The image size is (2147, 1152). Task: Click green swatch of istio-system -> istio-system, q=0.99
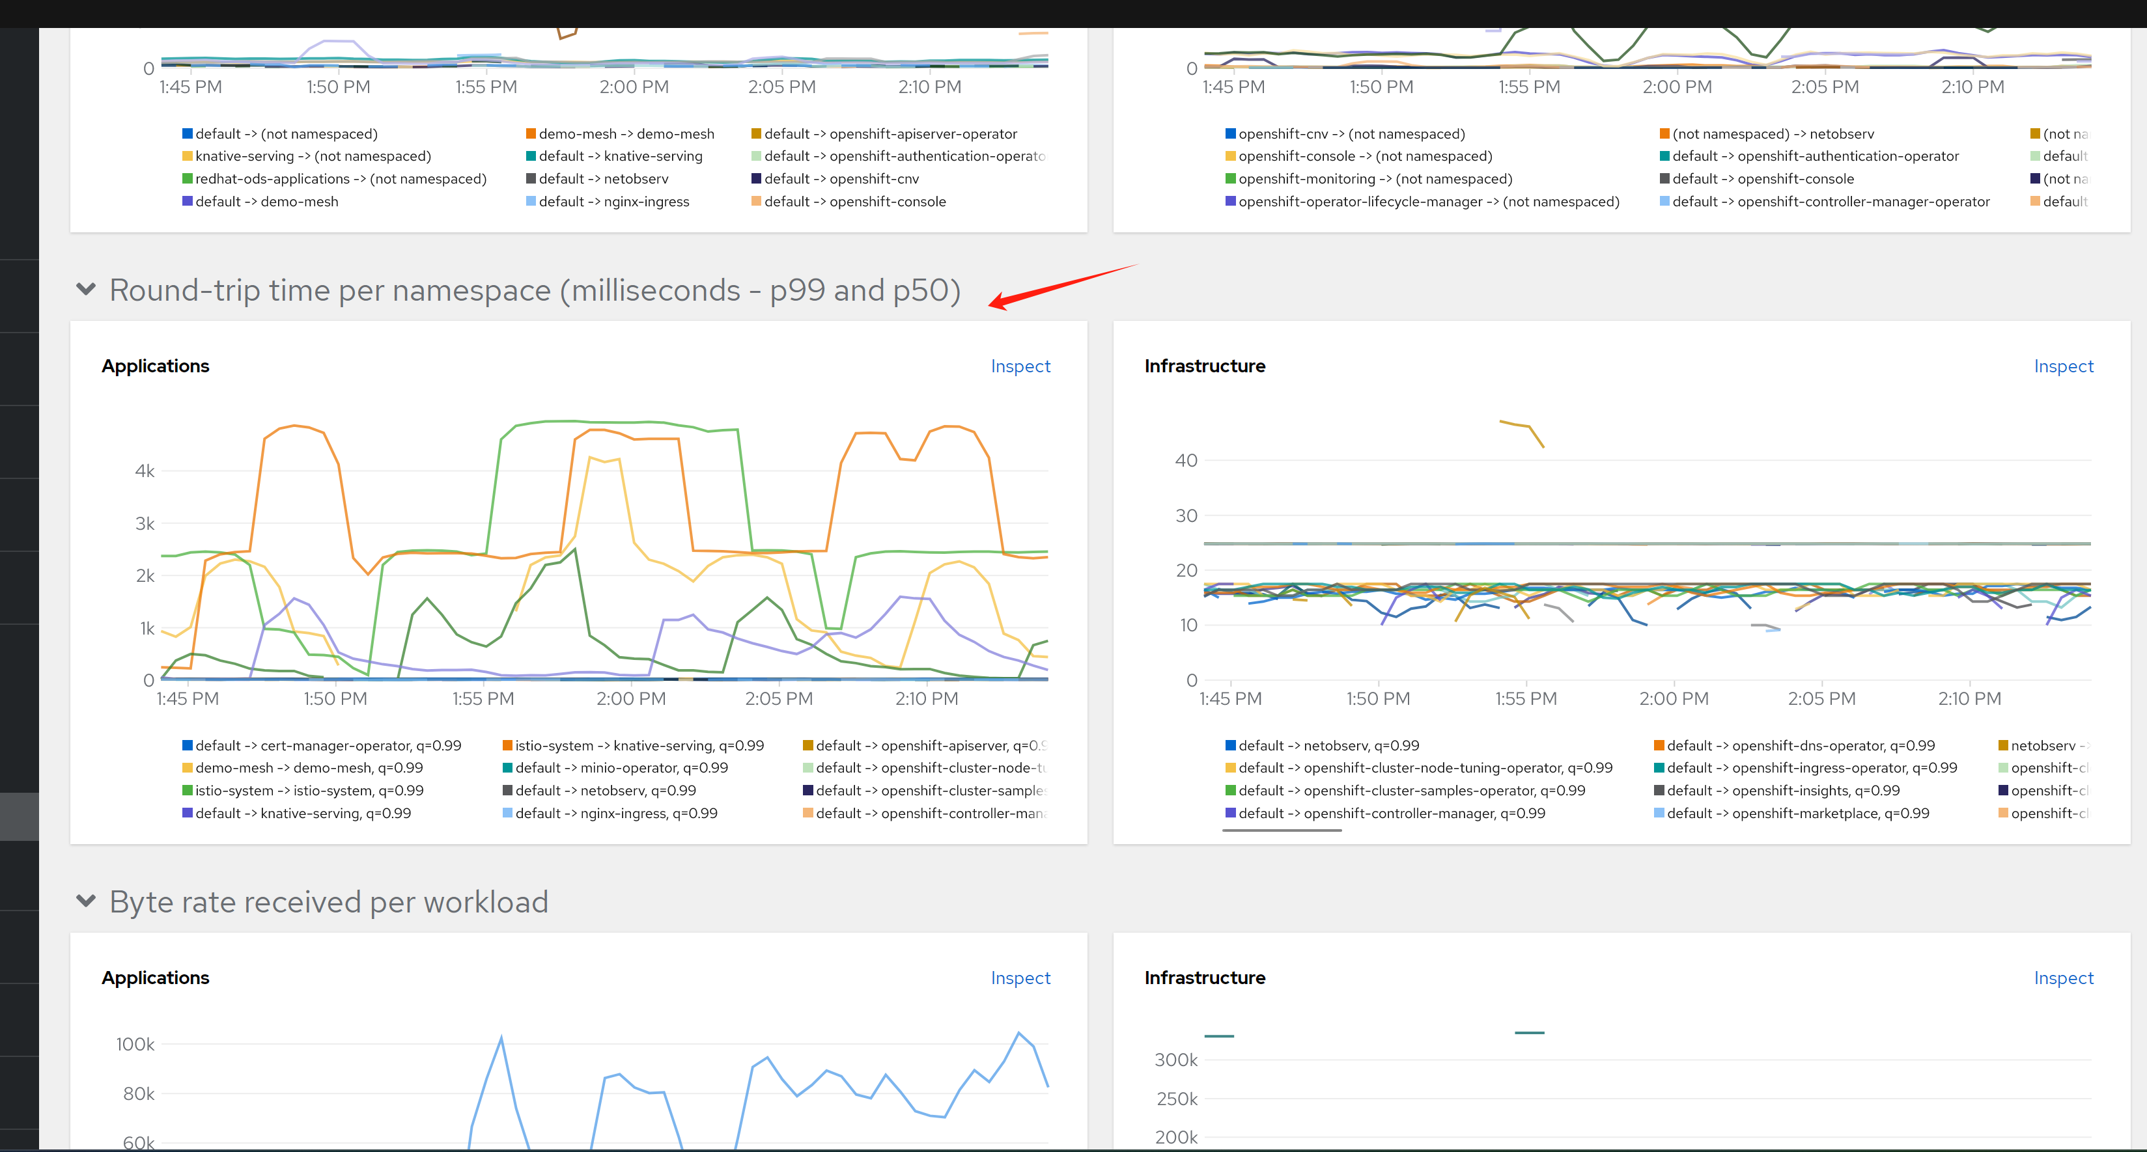pyautogui.click(x=188, y=791)
